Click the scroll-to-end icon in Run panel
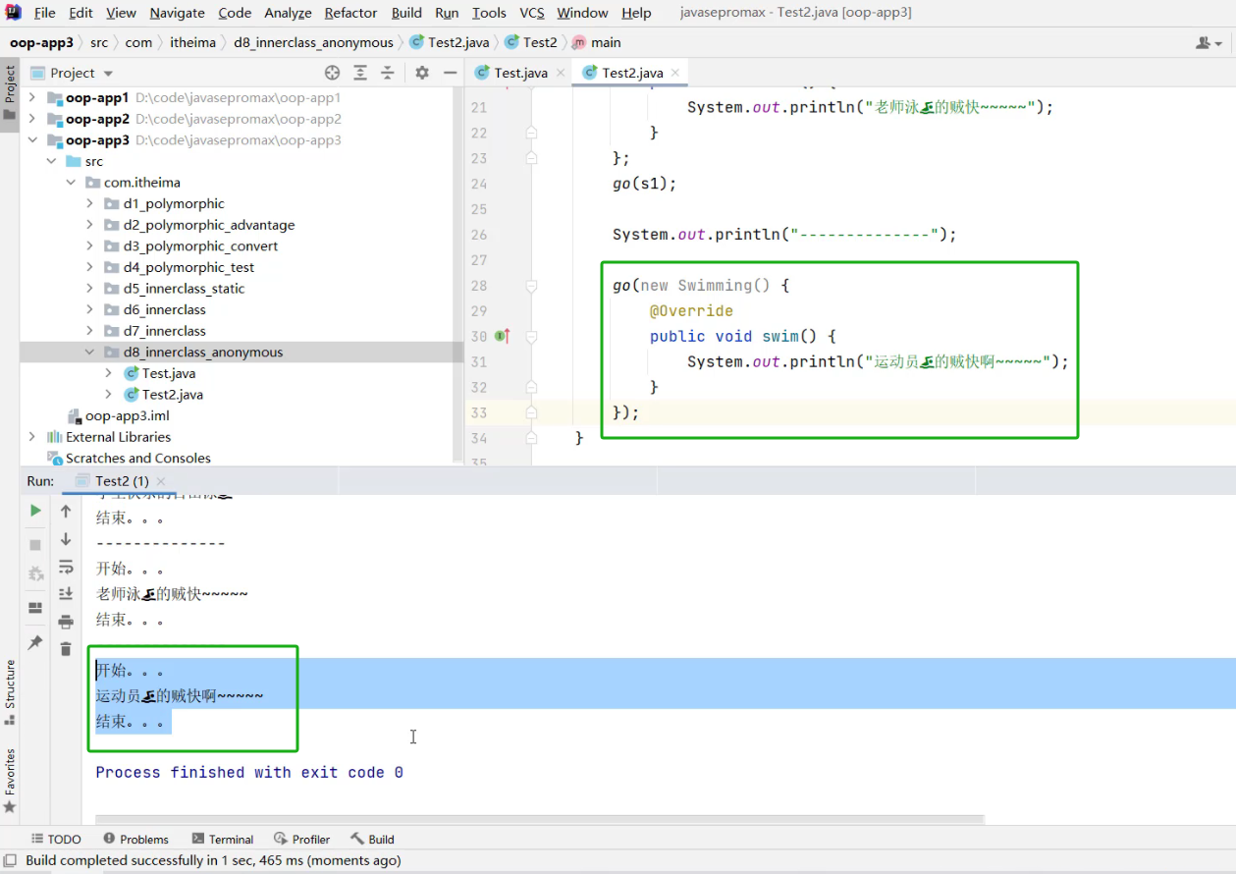 66,594
